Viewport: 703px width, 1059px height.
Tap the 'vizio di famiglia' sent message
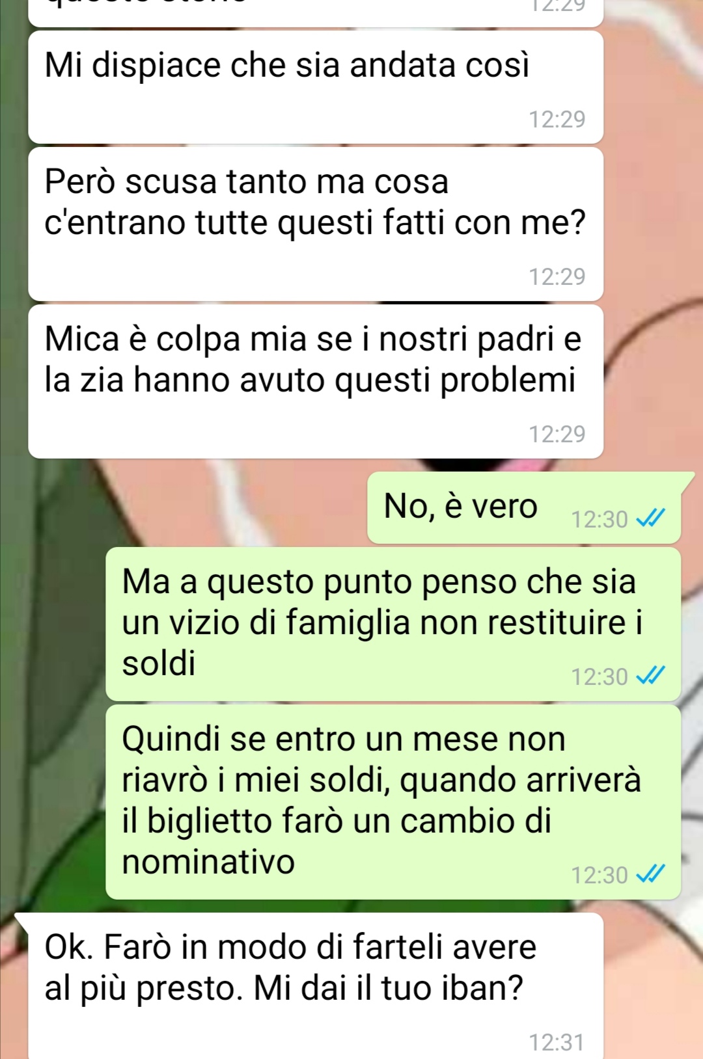click(x=393, y=624)
